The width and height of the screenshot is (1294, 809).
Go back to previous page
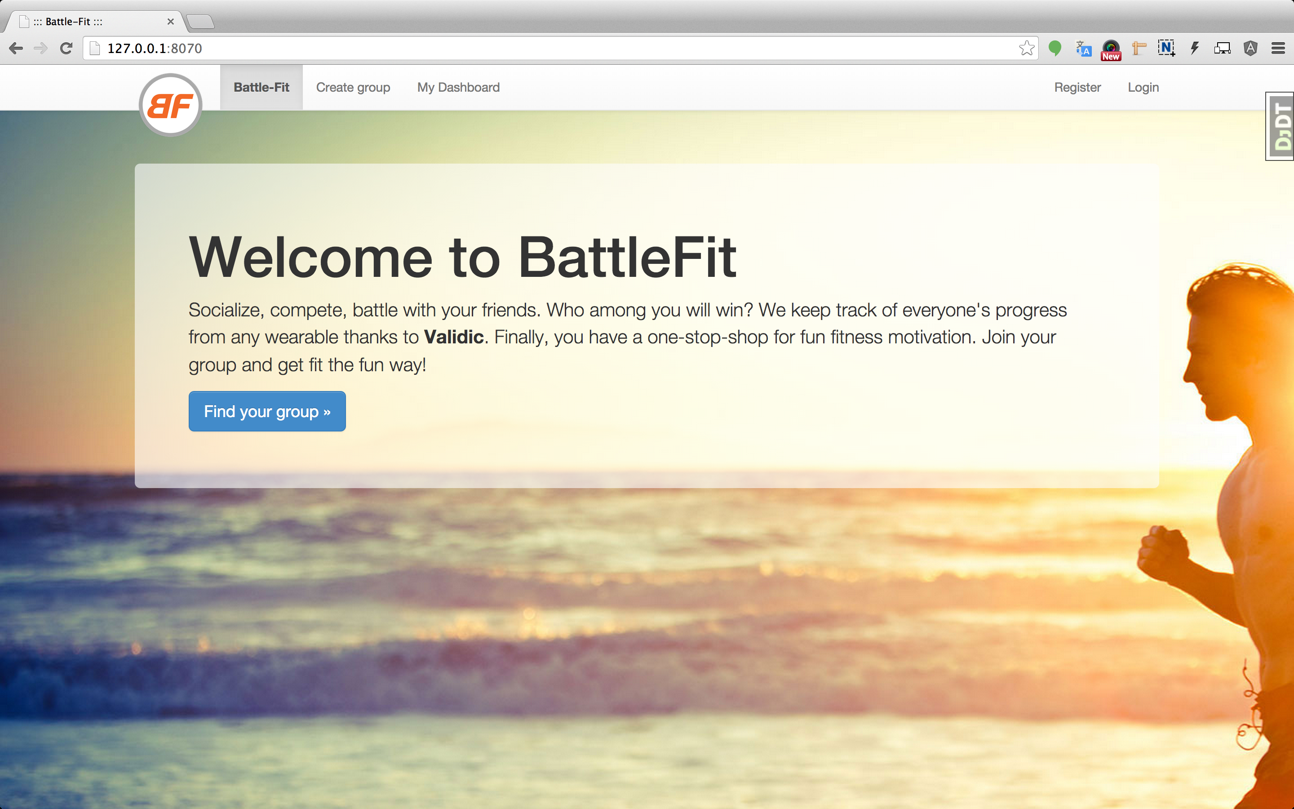click(x=16, y=48)
